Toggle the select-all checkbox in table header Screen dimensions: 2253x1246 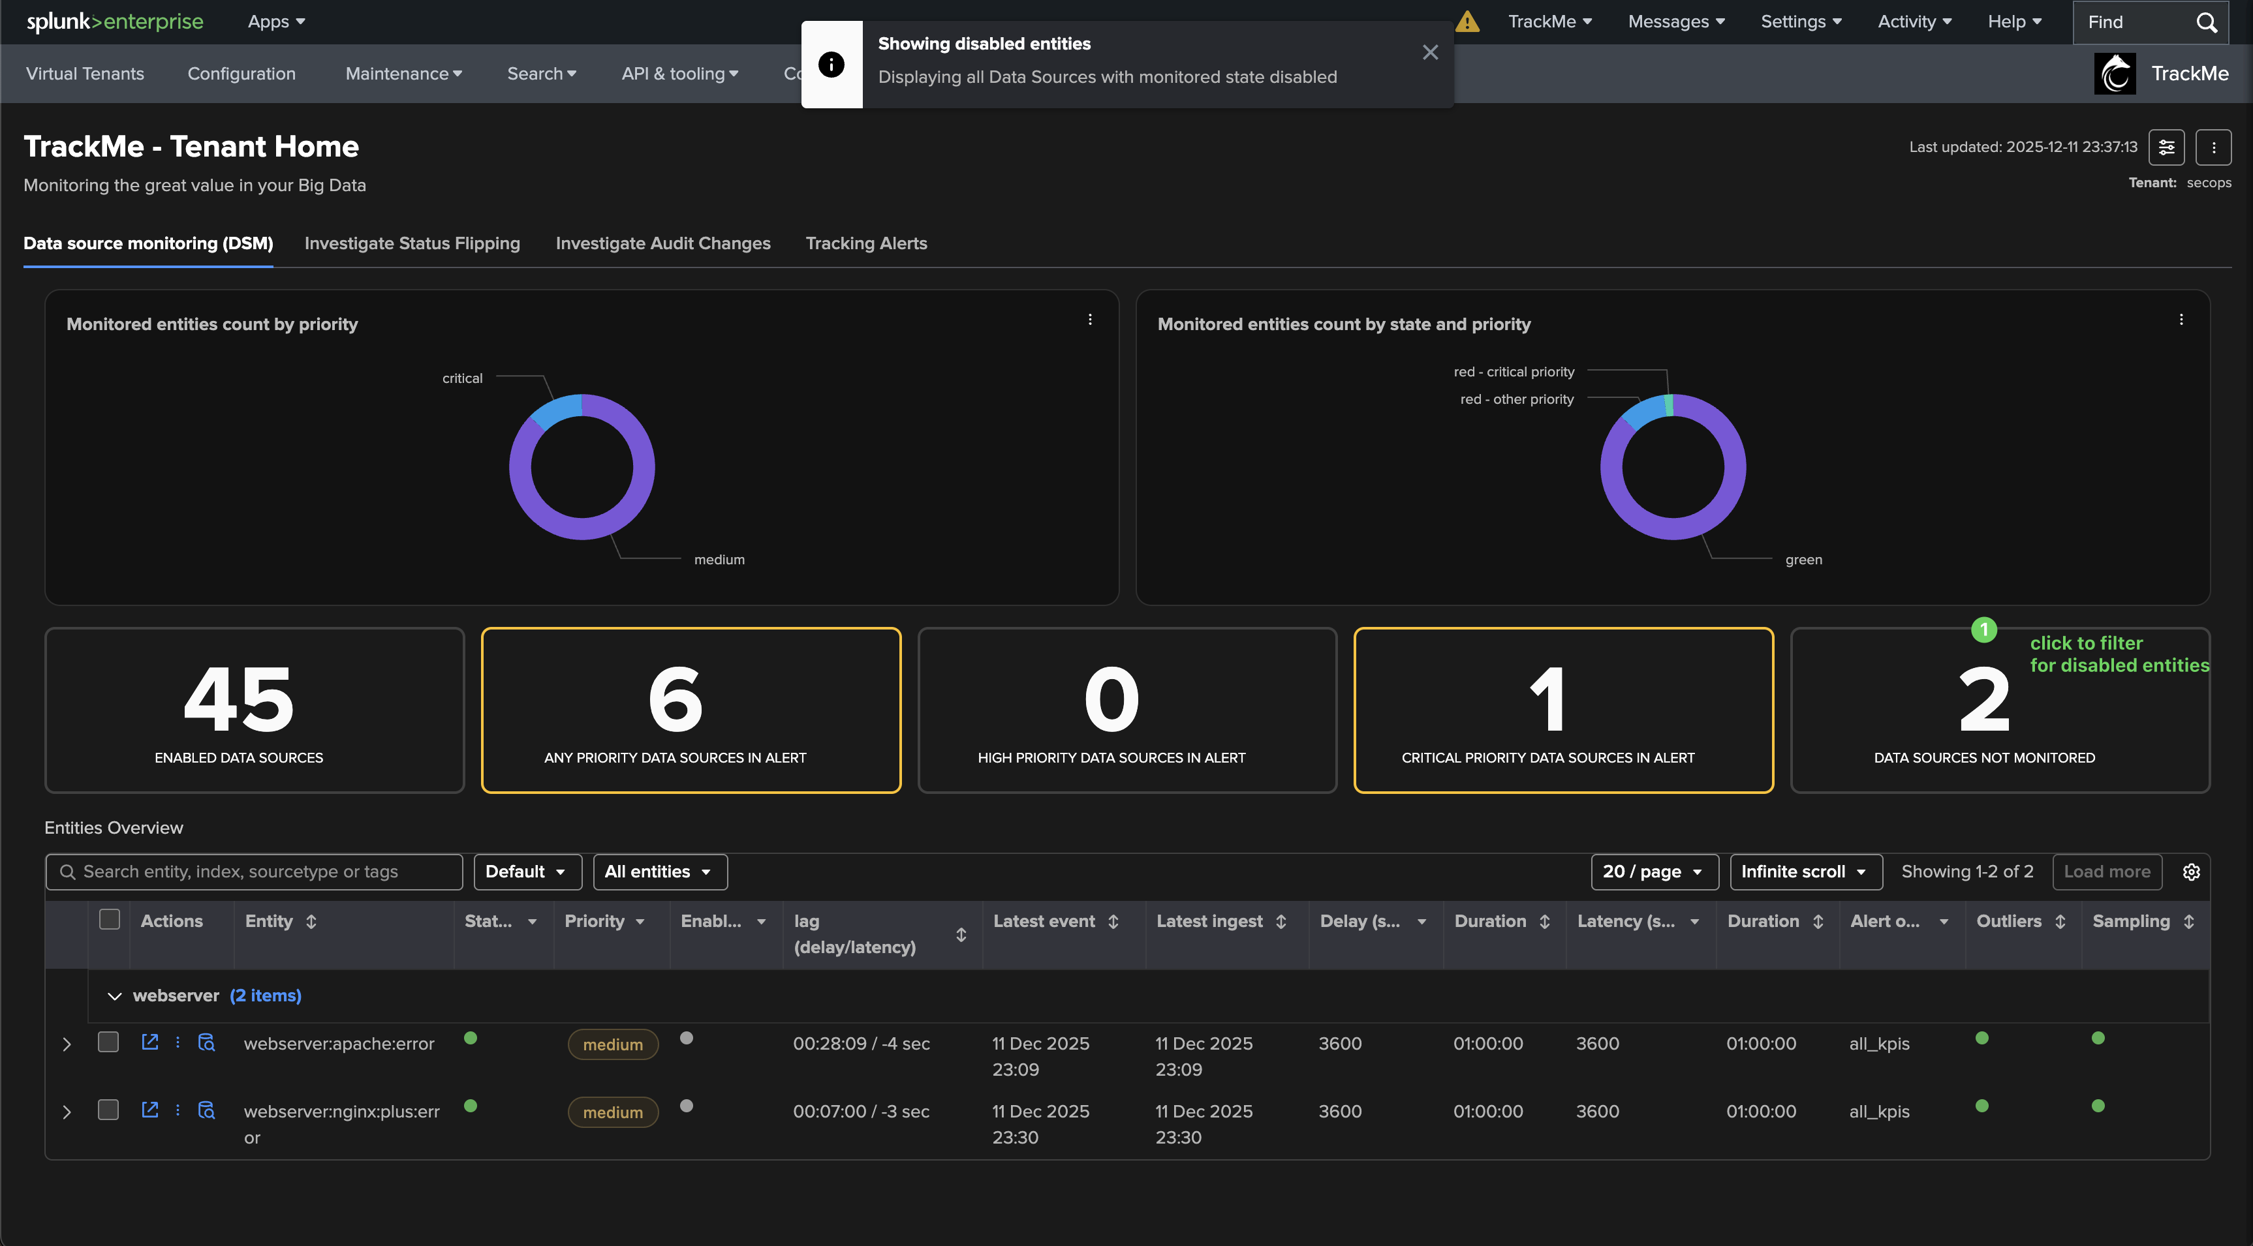pos(110,919)
